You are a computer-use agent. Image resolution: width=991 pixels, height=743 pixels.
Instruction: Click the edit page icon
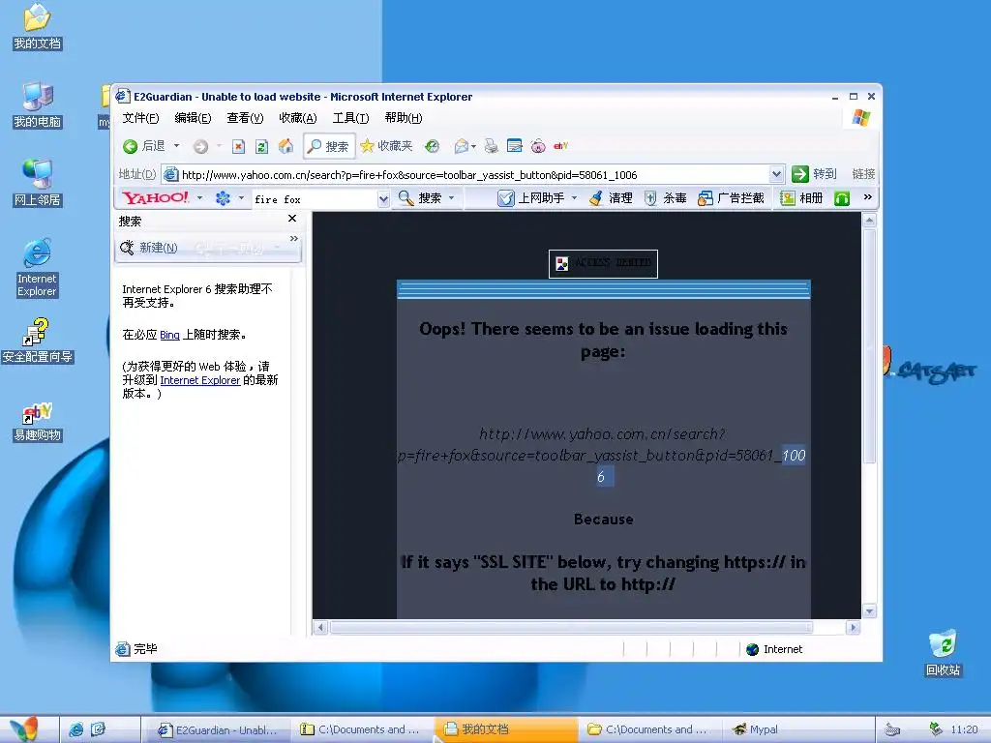pos(515,147)
